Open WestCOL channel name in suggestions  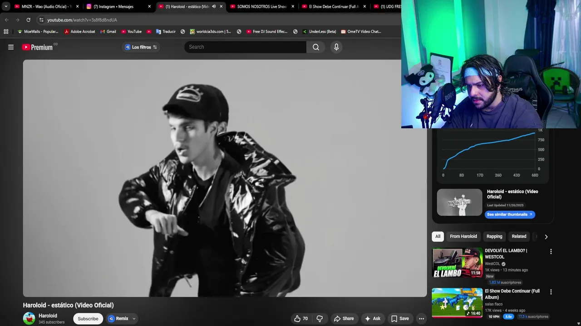tap(492, 264)
